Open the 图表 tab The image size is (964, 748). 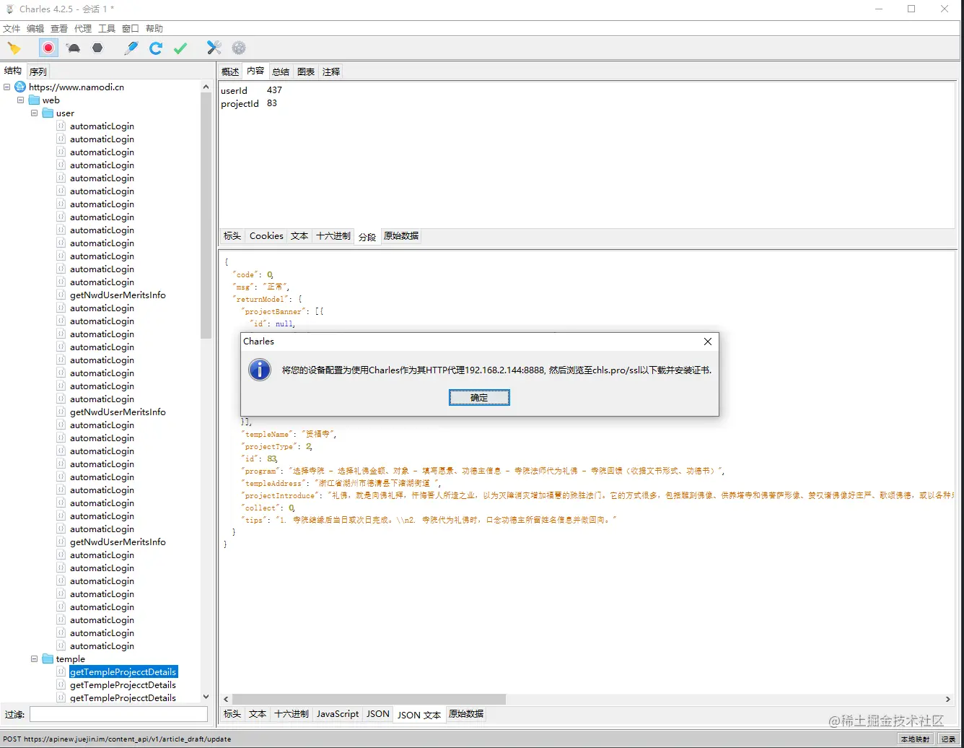(x=306, y=71)
